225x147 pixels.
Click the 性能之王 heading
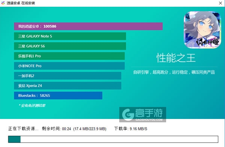click(176, 58)
